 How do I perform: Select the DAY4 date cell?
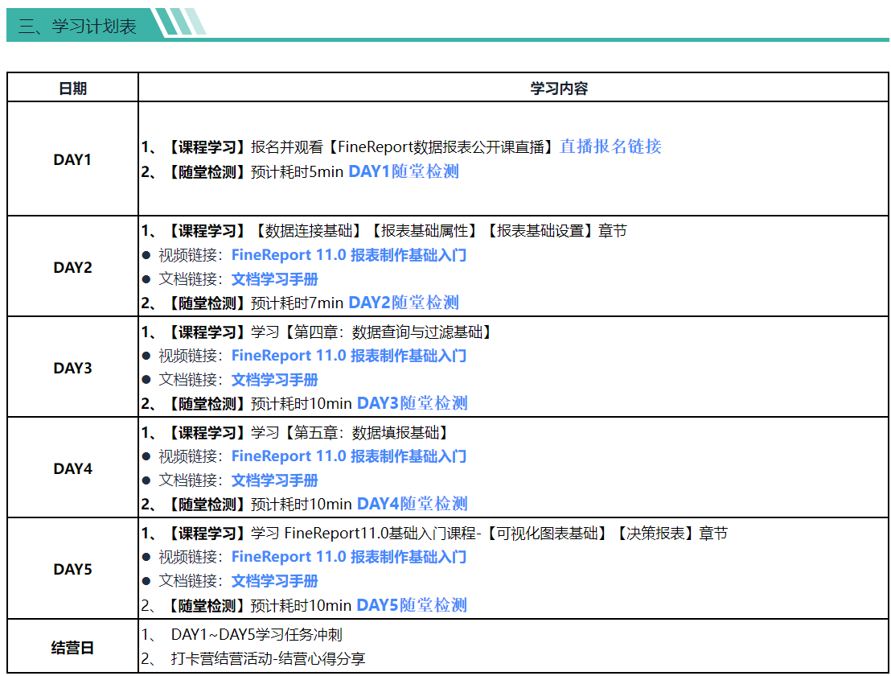pyautogui.click(x=72, y=468)
